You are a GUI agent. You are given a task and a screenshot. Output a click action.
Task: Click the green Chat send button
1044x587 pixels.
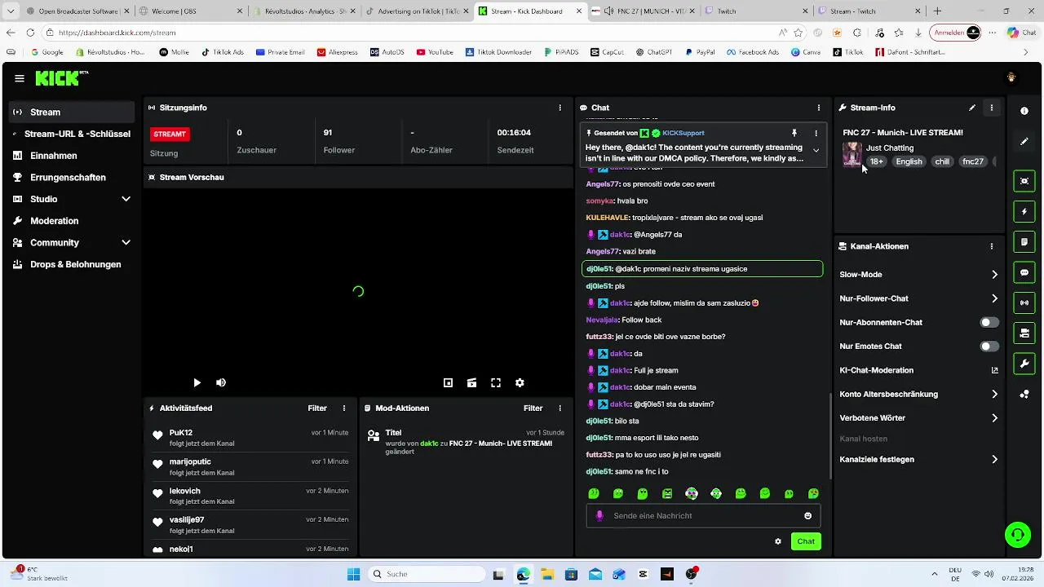[x=806, y=541]
